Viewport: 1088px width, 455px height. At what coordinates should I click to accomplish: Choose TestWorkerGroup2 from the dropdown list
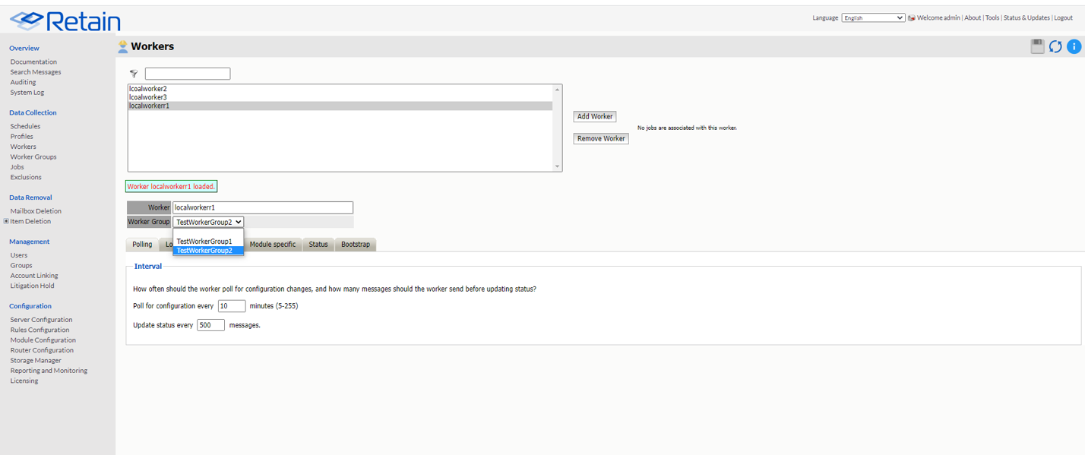(x=208, y=251)
